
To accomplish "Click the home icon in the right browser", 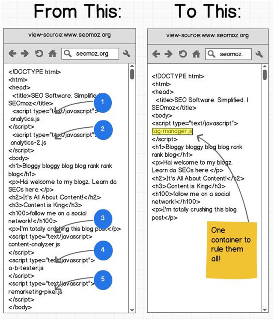I will [x=196, y=54].
